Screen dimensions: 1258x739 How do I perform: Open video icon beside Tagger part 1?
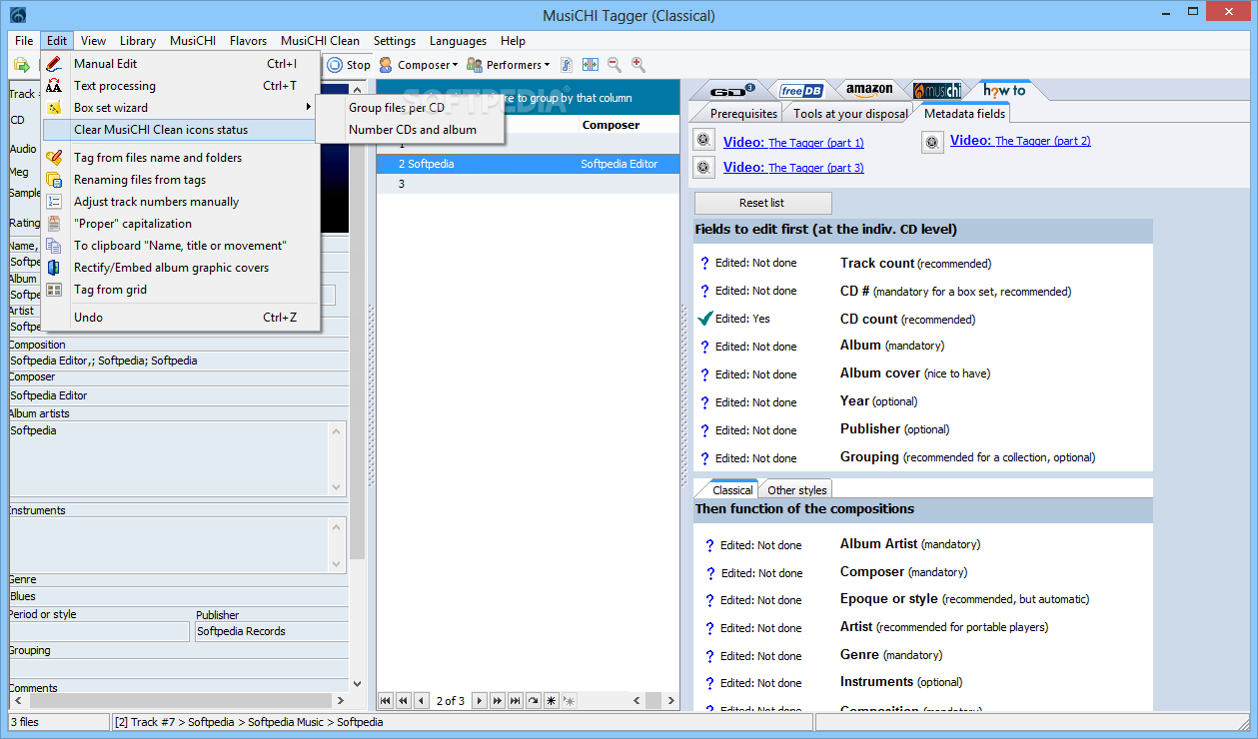[x=703, y=141]
